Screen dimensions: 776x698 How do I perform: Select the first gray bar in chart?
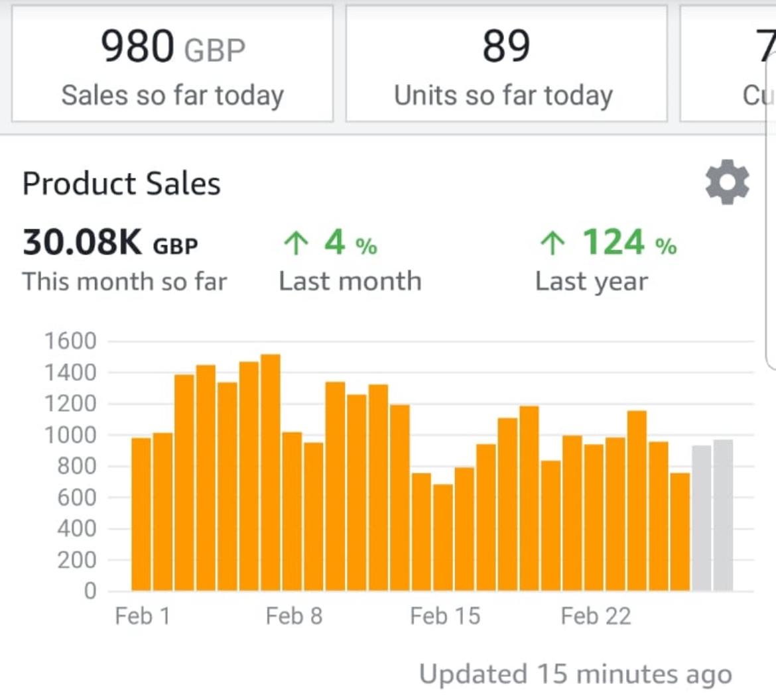pos(701,518)
